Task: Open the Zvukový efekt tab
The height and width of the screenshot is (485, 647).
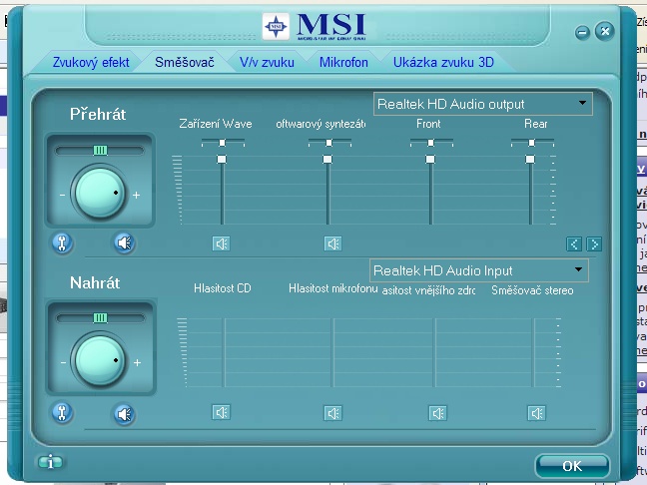Action: pos(91,62)
